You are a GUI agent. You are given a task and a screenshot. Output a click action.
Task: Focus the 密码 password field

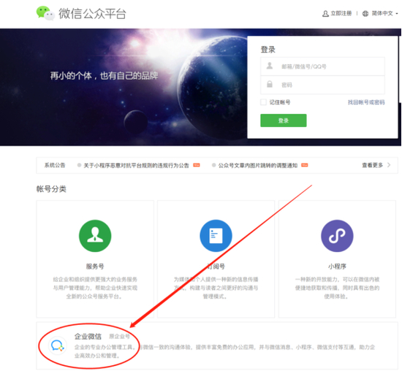[x=322, y=85]
